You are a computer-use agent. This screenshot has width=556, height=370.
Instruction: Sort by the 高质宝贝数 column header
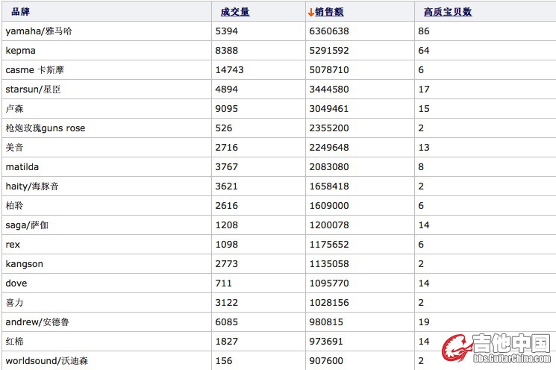pyautogui.click(x=447, y=12)
